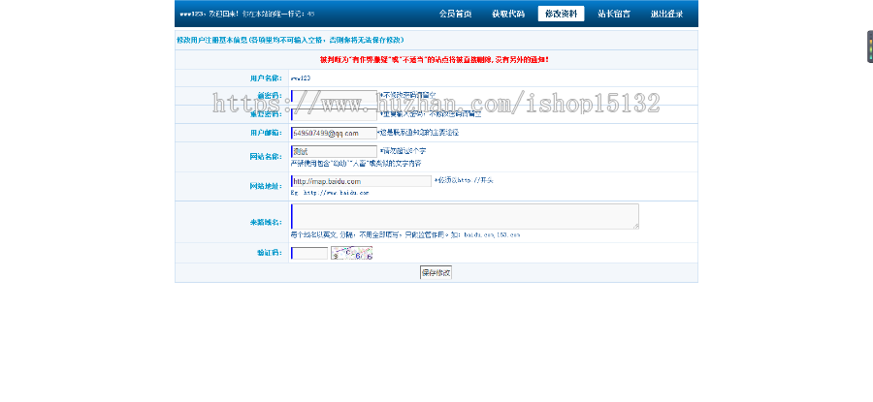Click the resize grip of the 来路域名 textarea
Image resolution: width=873 pixels, height=402 pixels.
[635, 227]
